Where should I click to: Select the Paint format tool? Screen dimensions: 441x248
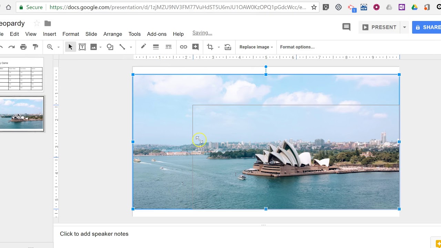coord(35,47)
